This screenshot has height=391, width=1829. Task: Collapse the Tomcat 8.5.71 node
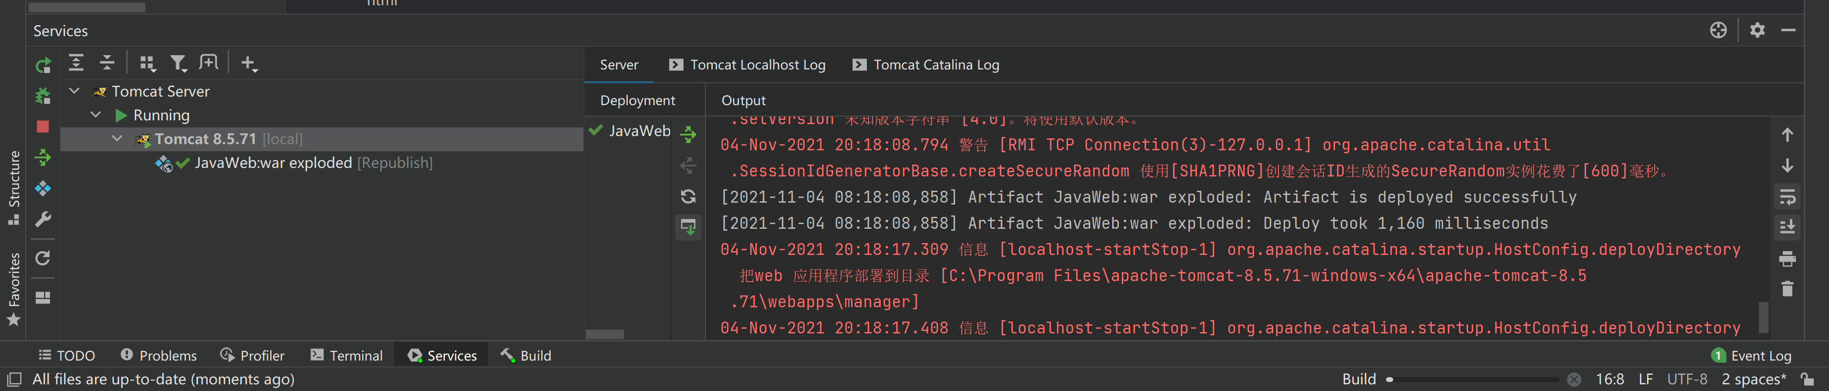click(117, 138)
